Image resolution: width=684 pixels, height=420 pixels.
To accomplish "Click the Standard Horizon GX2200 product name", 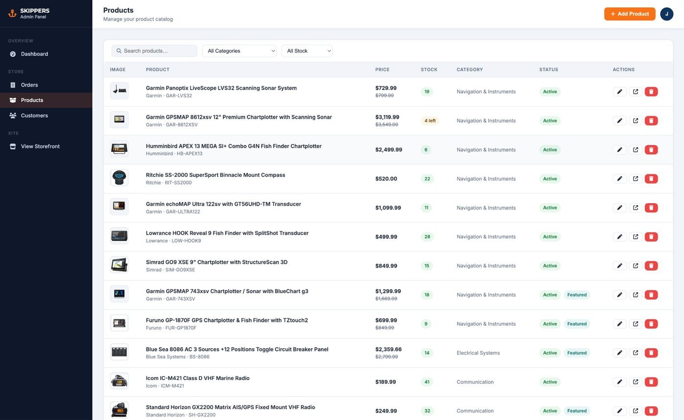I will (231, 407).
